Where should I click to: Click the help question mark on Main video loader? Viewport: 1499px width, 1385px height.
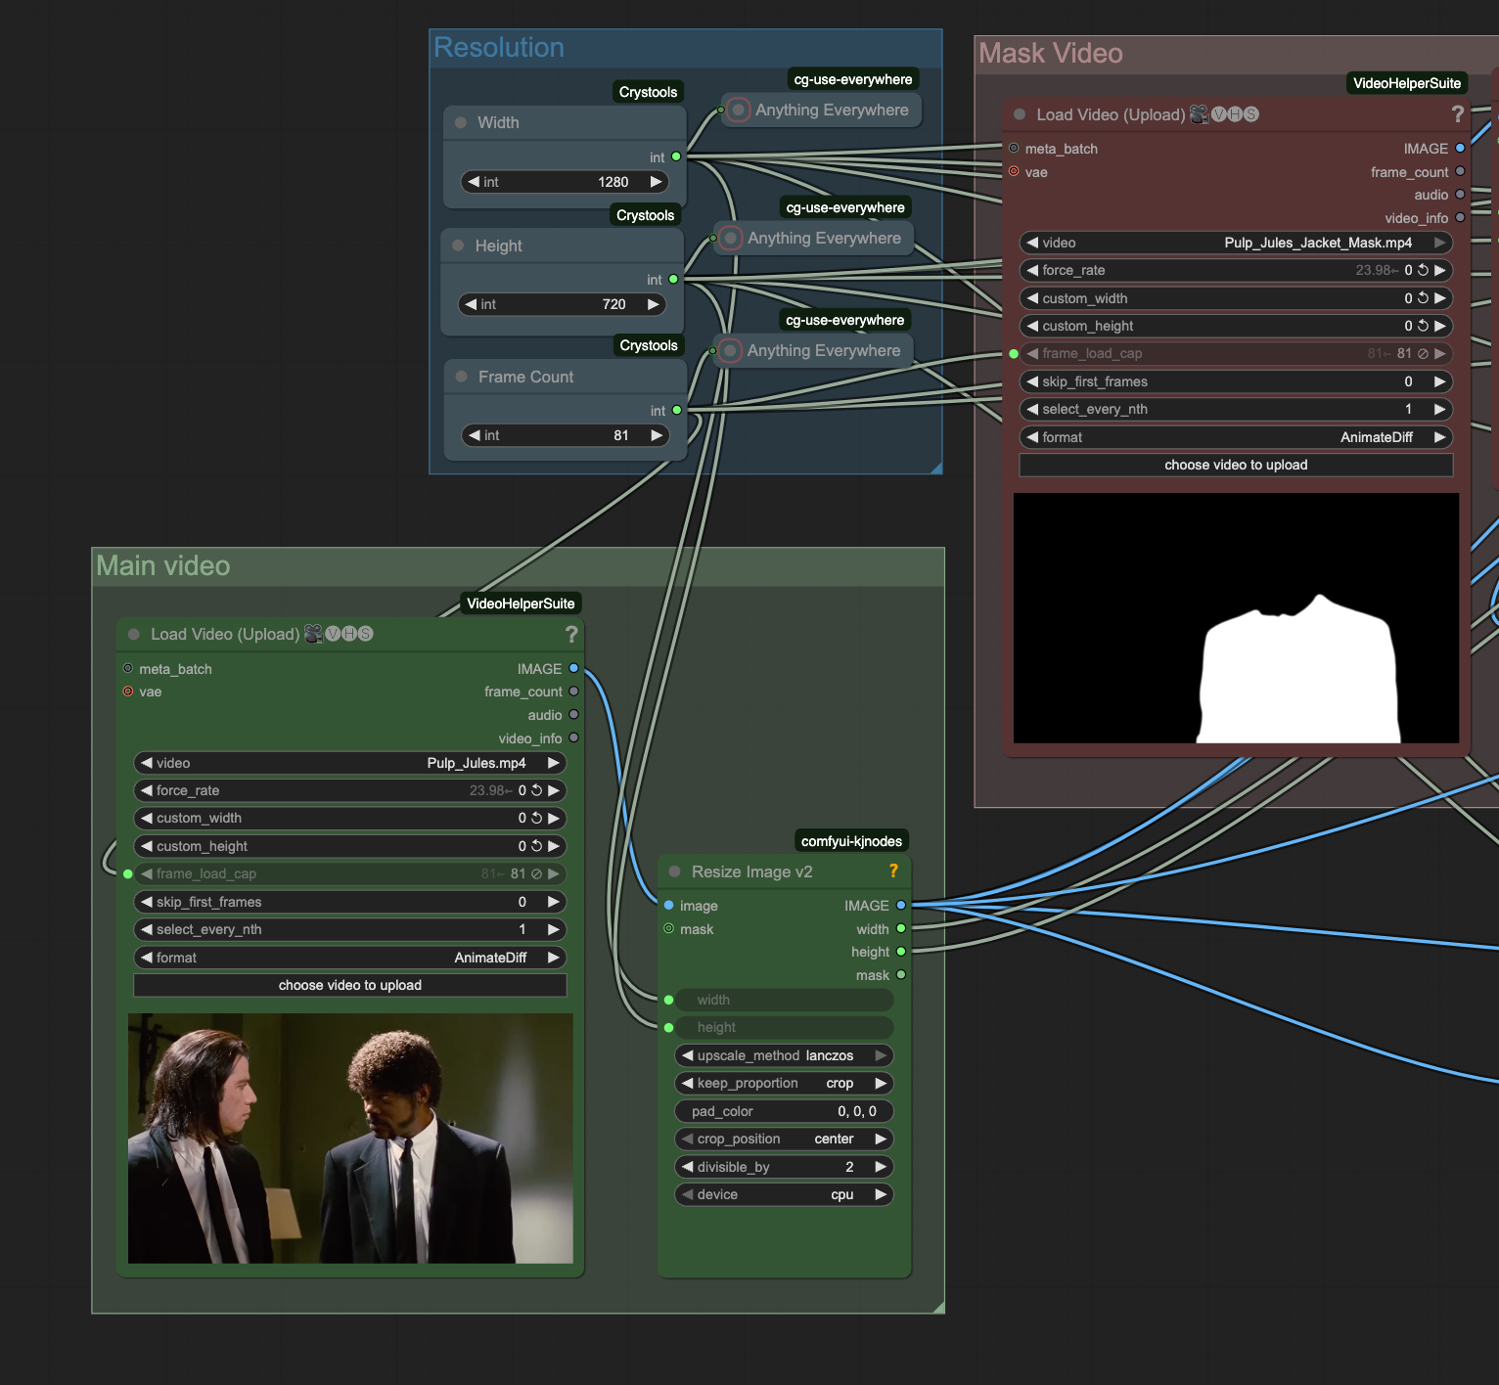click(571, 635)
